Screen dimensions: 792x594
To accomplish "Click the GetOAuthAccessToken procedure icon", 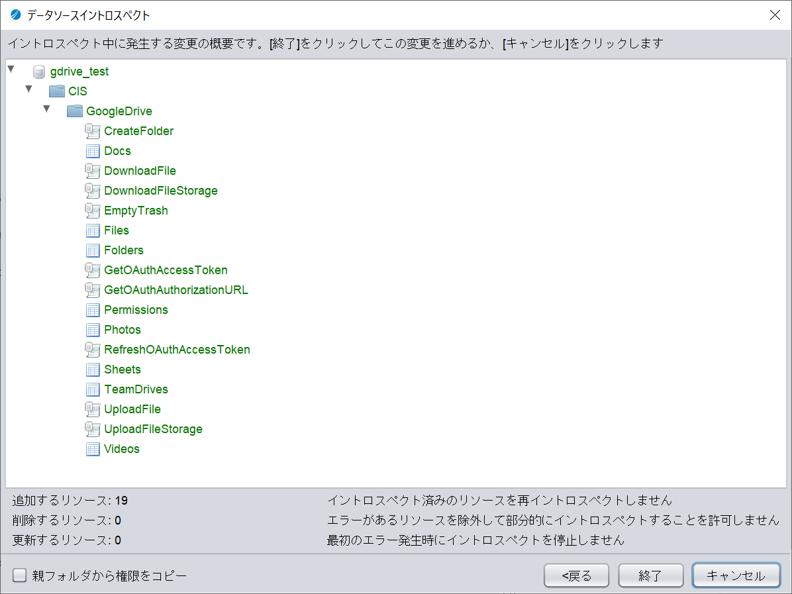I will tap(93, 270).
